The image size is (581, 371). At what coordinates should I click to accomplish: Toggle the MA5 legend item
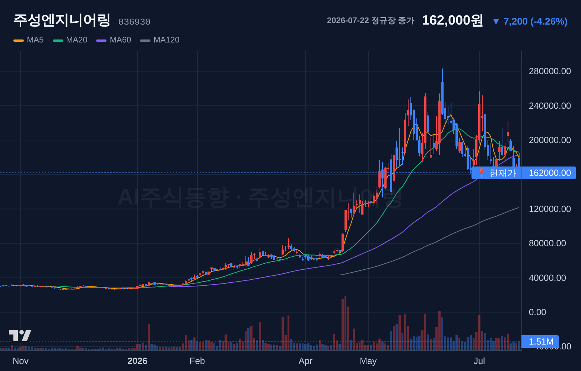tap(29, 40)
